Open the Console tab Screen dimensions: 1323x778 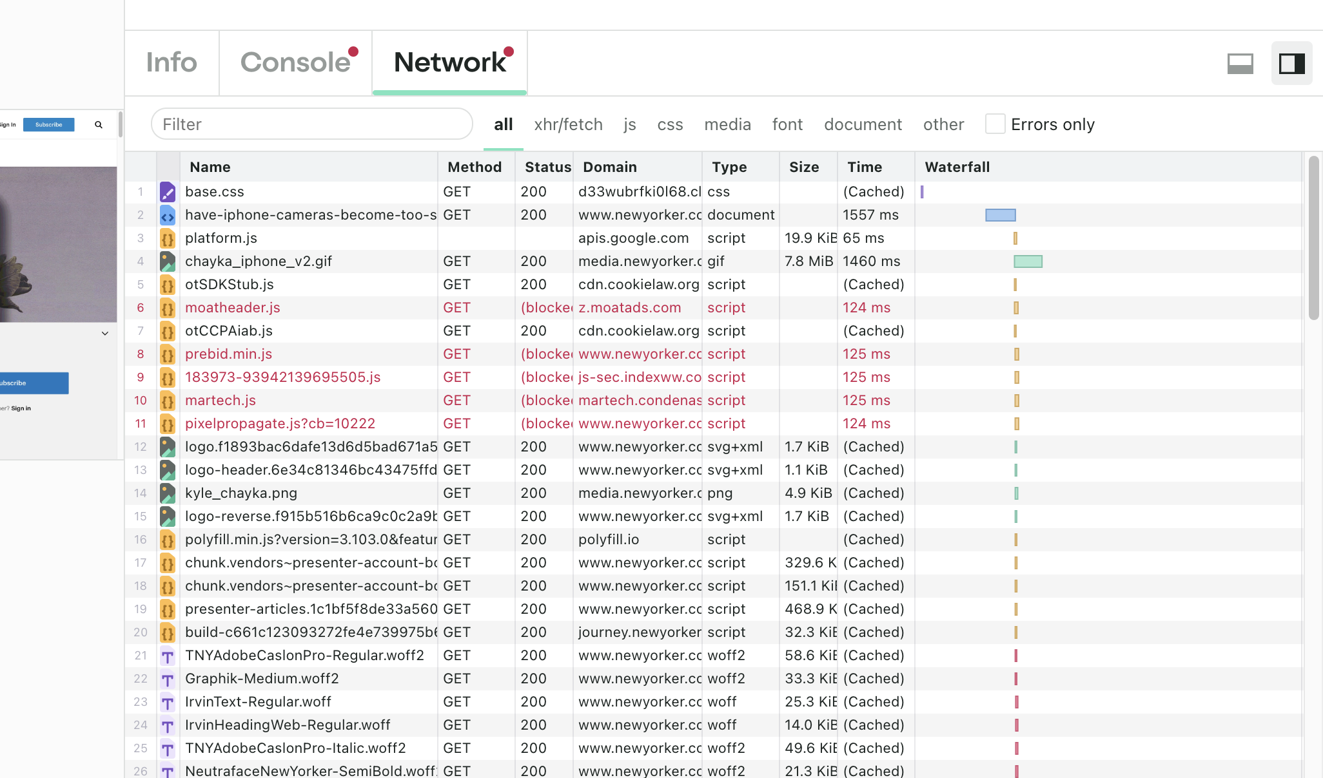295,62
